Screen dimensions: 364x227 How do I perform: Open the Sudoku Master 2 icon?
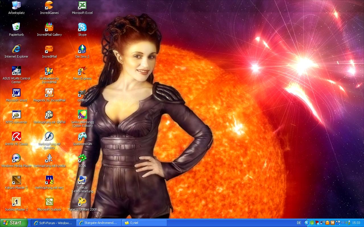(x=16, y=202)
